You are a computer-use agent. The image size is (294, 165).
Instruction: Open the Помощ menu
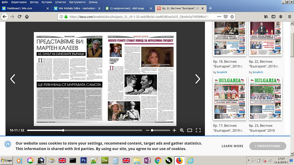coord(93,2)
